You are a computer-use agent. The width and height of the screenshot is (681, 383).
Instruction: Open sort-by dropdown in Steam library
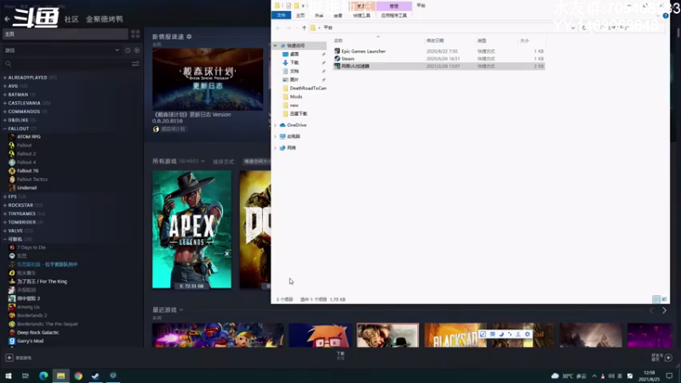click(256, 161)
